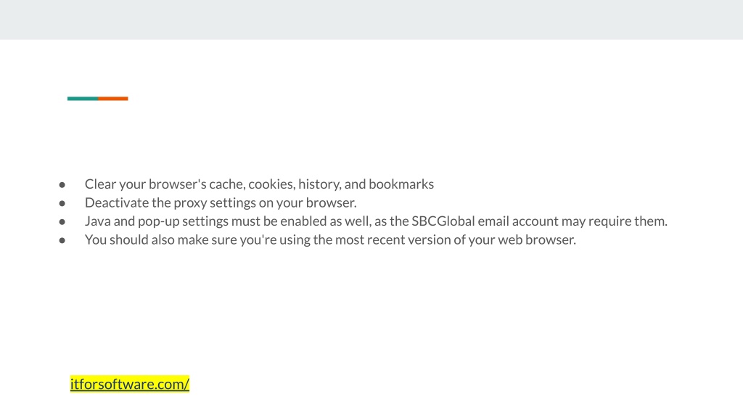743x418 pixels.
Task: Click the phrase "most recent version" in the last bullet
Action: click(393, 239)
